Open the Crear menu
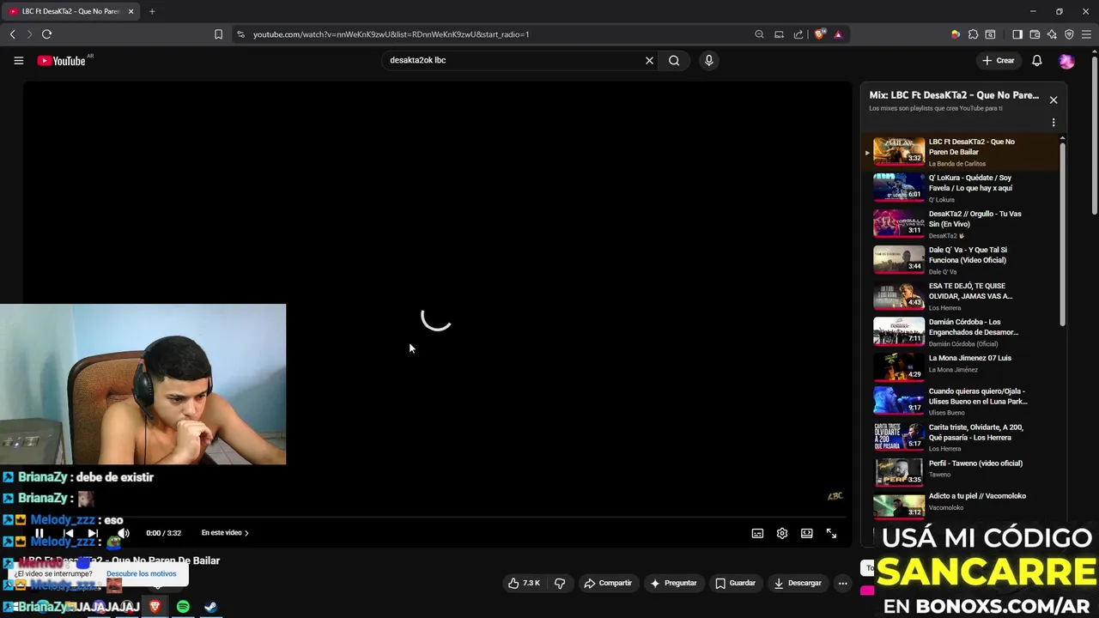This screenshot has height=618, width=1099. click(999, 60)
